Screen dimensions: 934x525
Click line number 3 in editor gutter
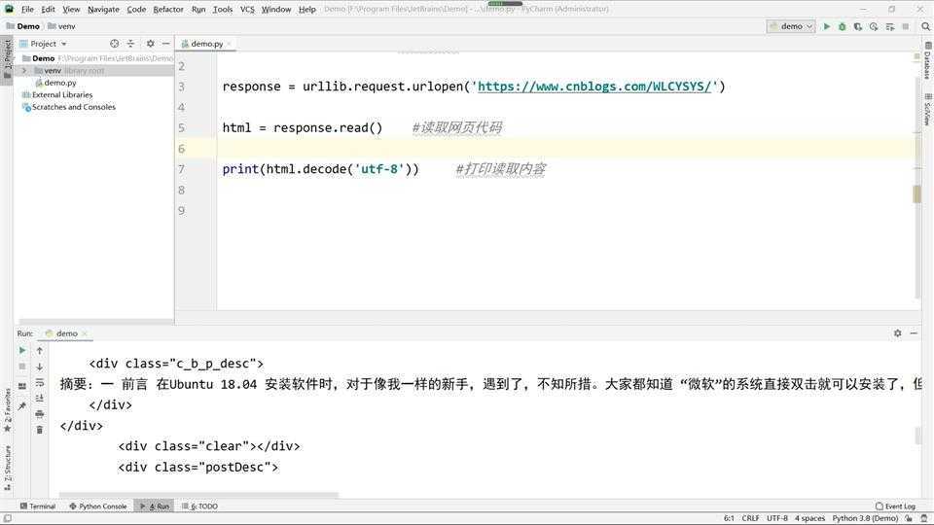point(181,87)
